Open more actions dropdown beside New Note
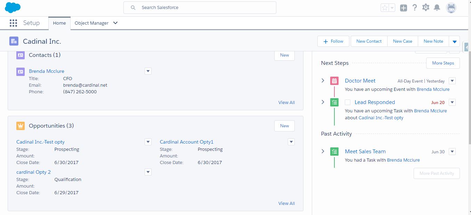The width and height of the screenshot is (471, 215). pyautogui.click(x=454, y=42)
